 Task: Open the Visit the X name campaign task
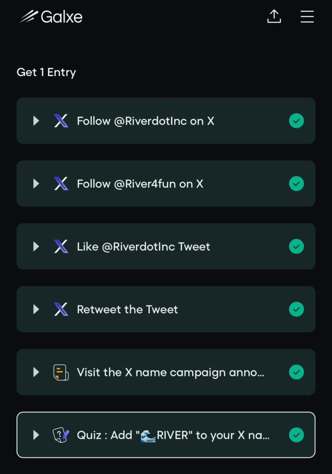171,372
